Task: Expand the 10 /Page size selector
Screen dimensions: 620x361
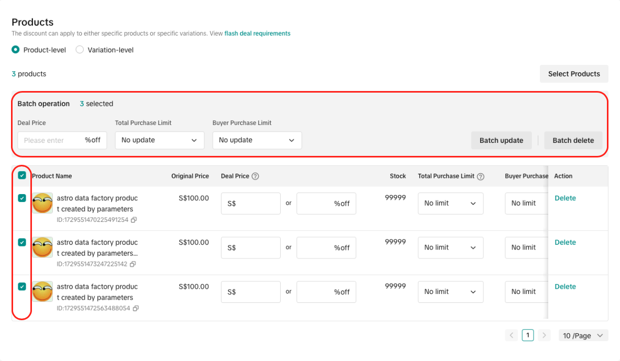Action: click(583, 335)
